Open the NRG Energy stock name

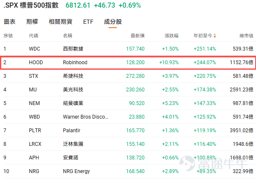coord(77,171)
